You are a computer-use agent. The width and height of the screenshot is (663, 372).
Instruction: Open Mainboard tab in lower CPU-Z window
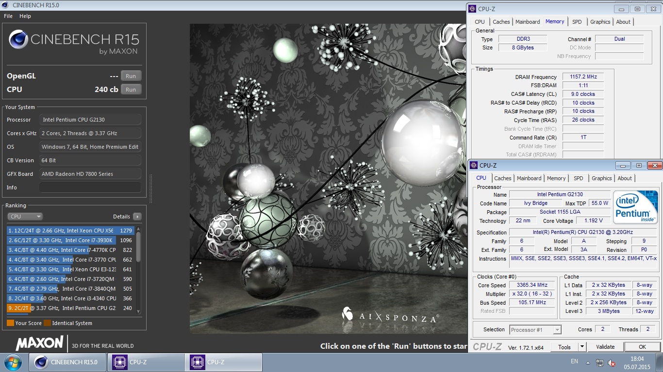[x=529, y=178]
